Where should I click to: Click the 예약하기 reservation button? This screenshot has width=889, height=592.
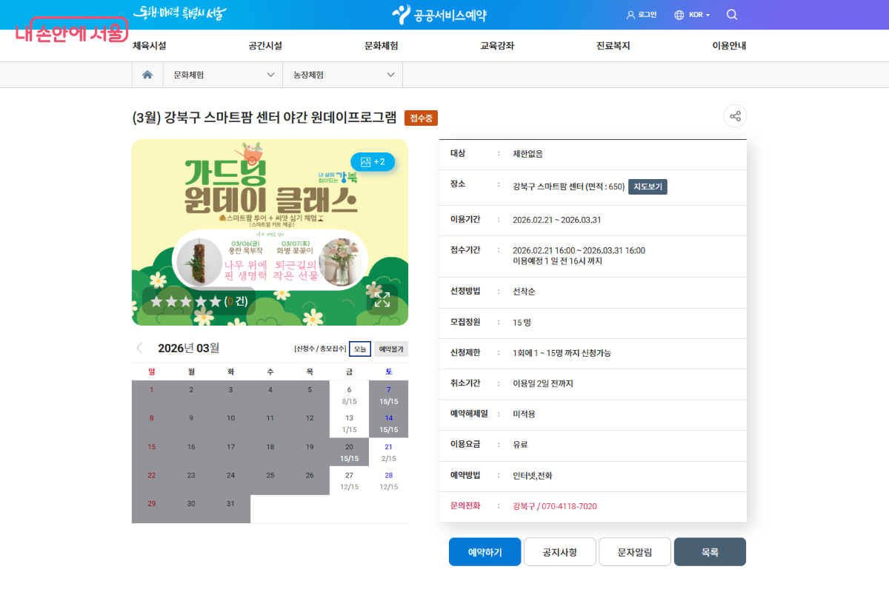tap(485, 551)
